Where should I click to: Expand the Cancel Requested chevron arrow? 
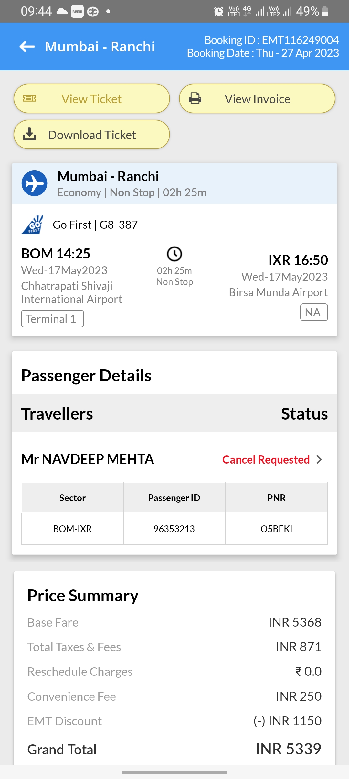tap(319, 459)
